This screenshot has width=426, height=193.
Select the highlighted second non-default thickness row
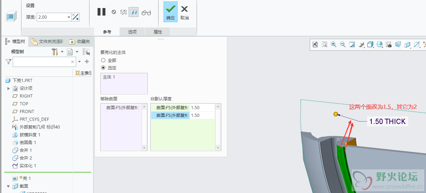170,115
